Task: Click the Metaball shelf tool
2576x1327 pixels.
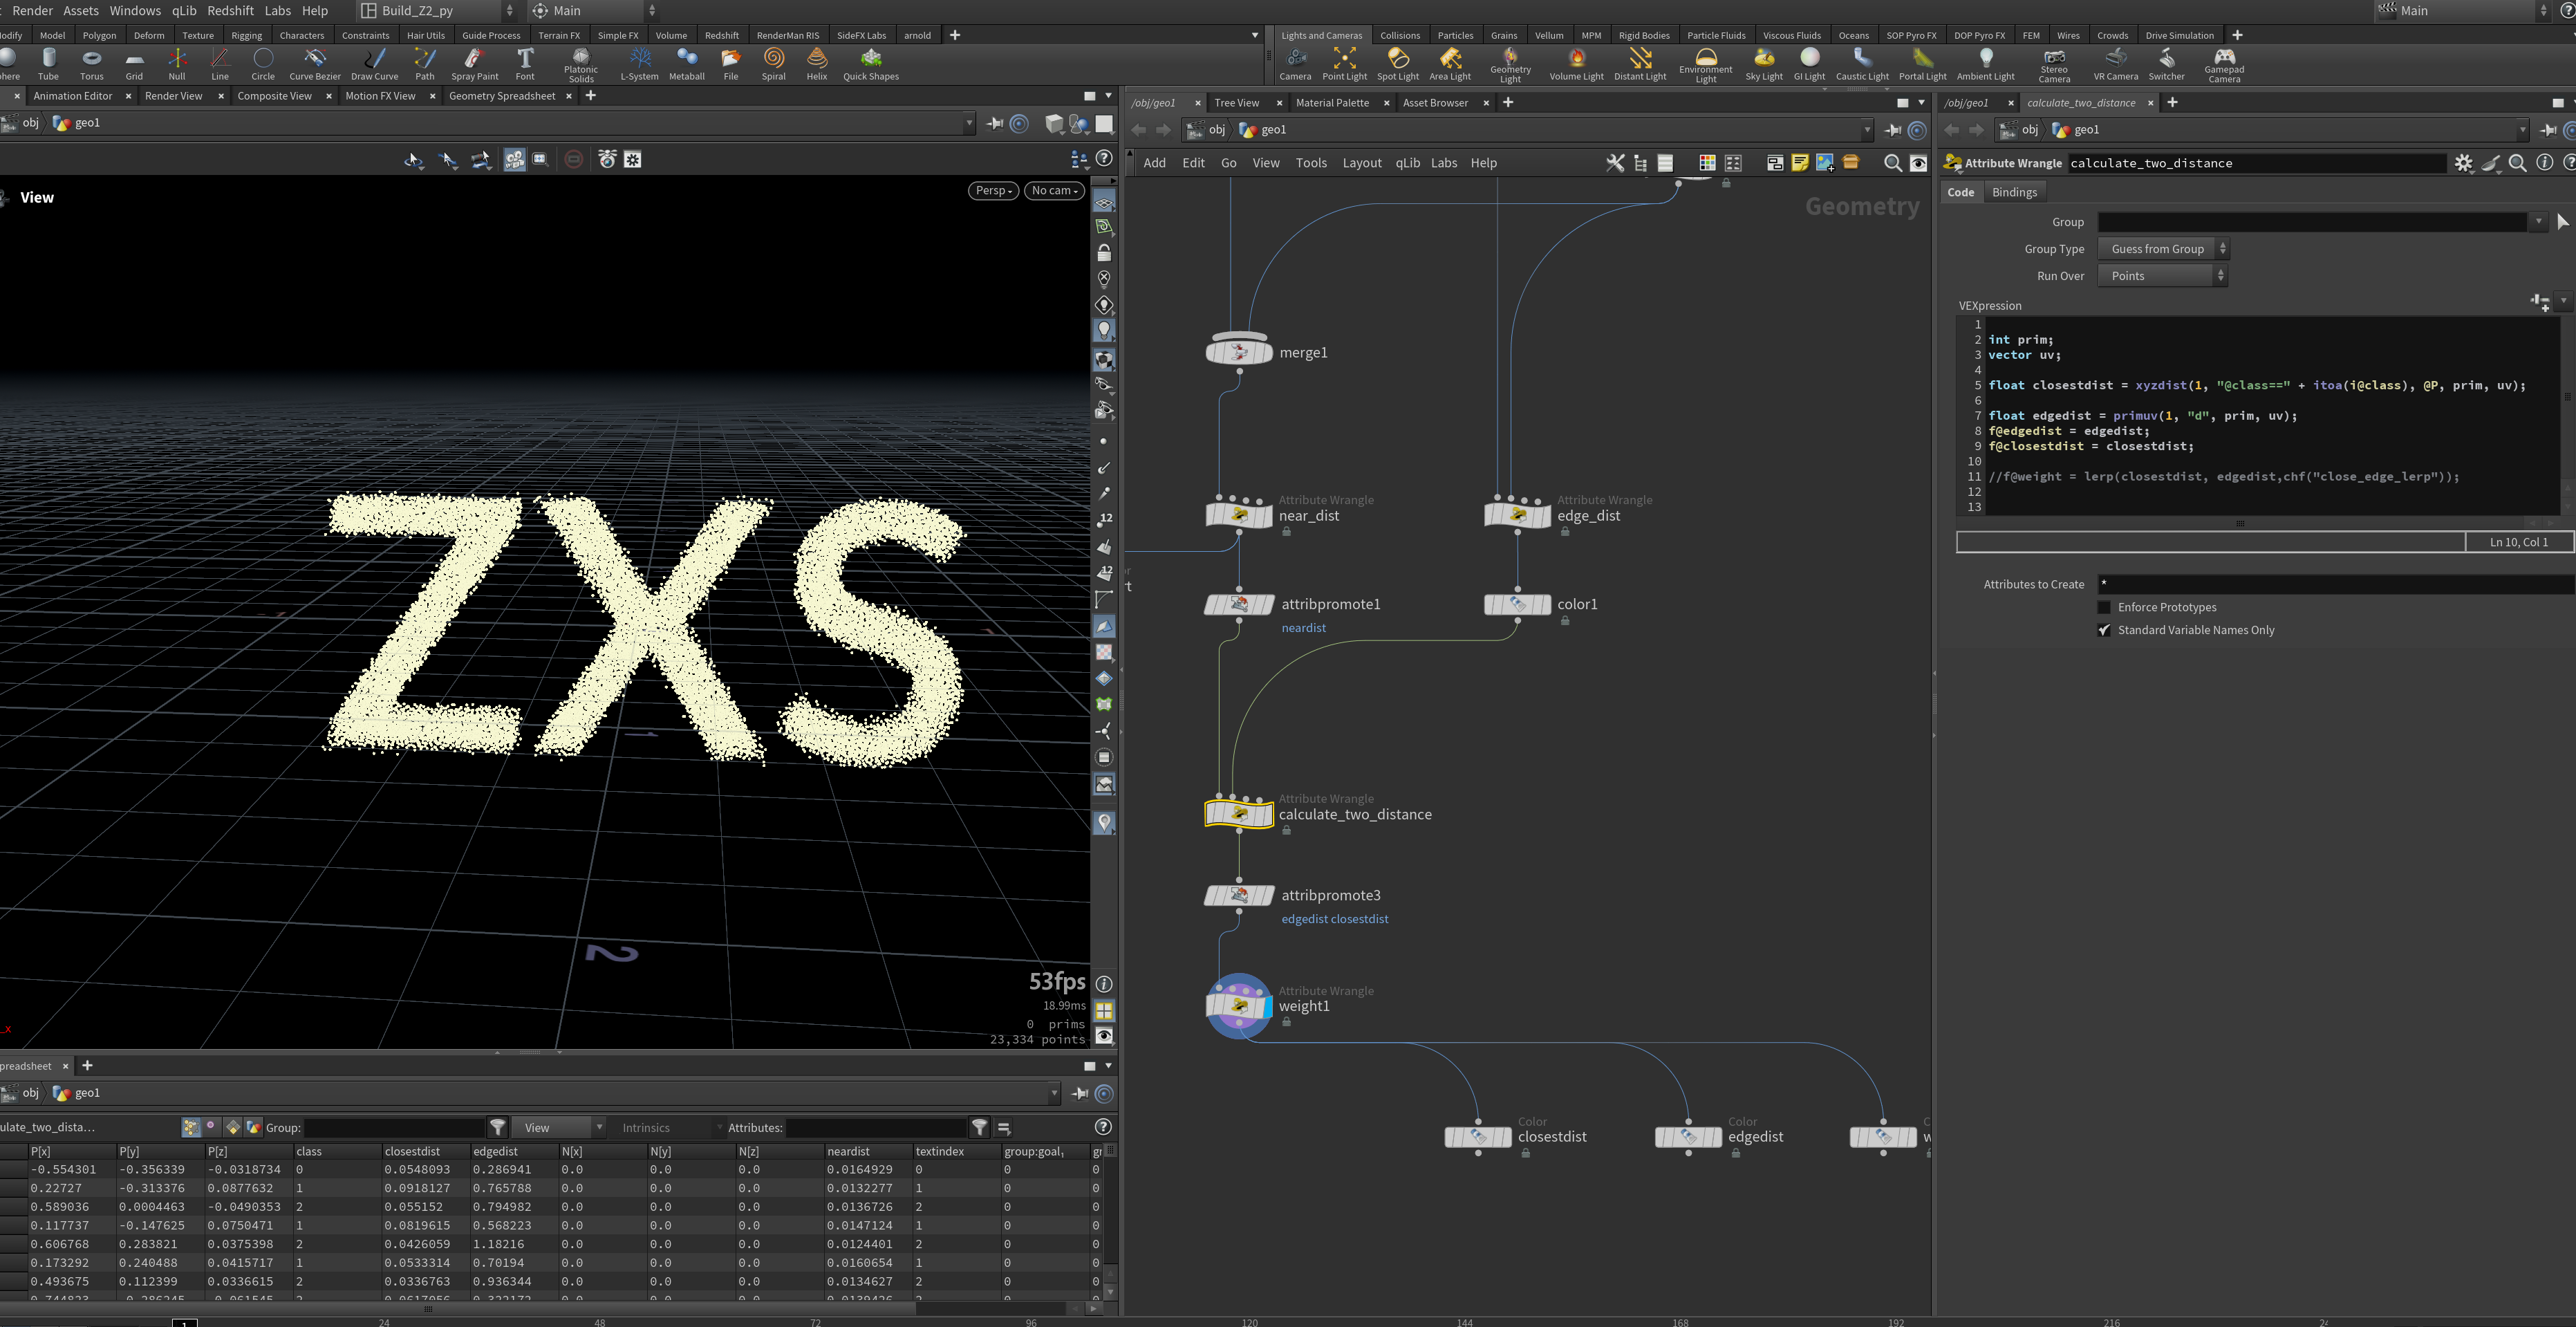Action: tap(686, 64)
